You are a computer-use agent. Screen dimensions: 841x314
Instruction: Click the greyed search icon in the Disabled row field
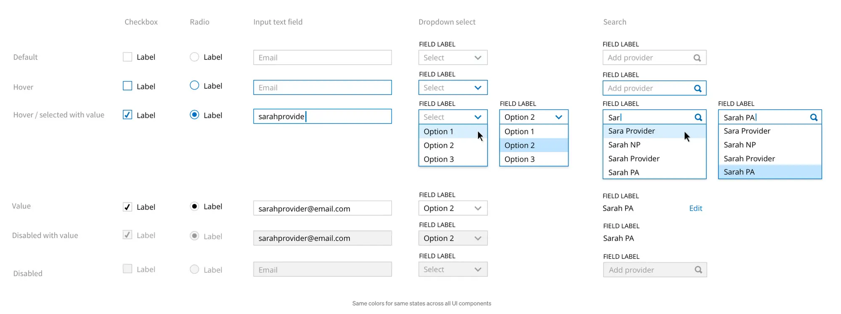[x=698, y=270]
